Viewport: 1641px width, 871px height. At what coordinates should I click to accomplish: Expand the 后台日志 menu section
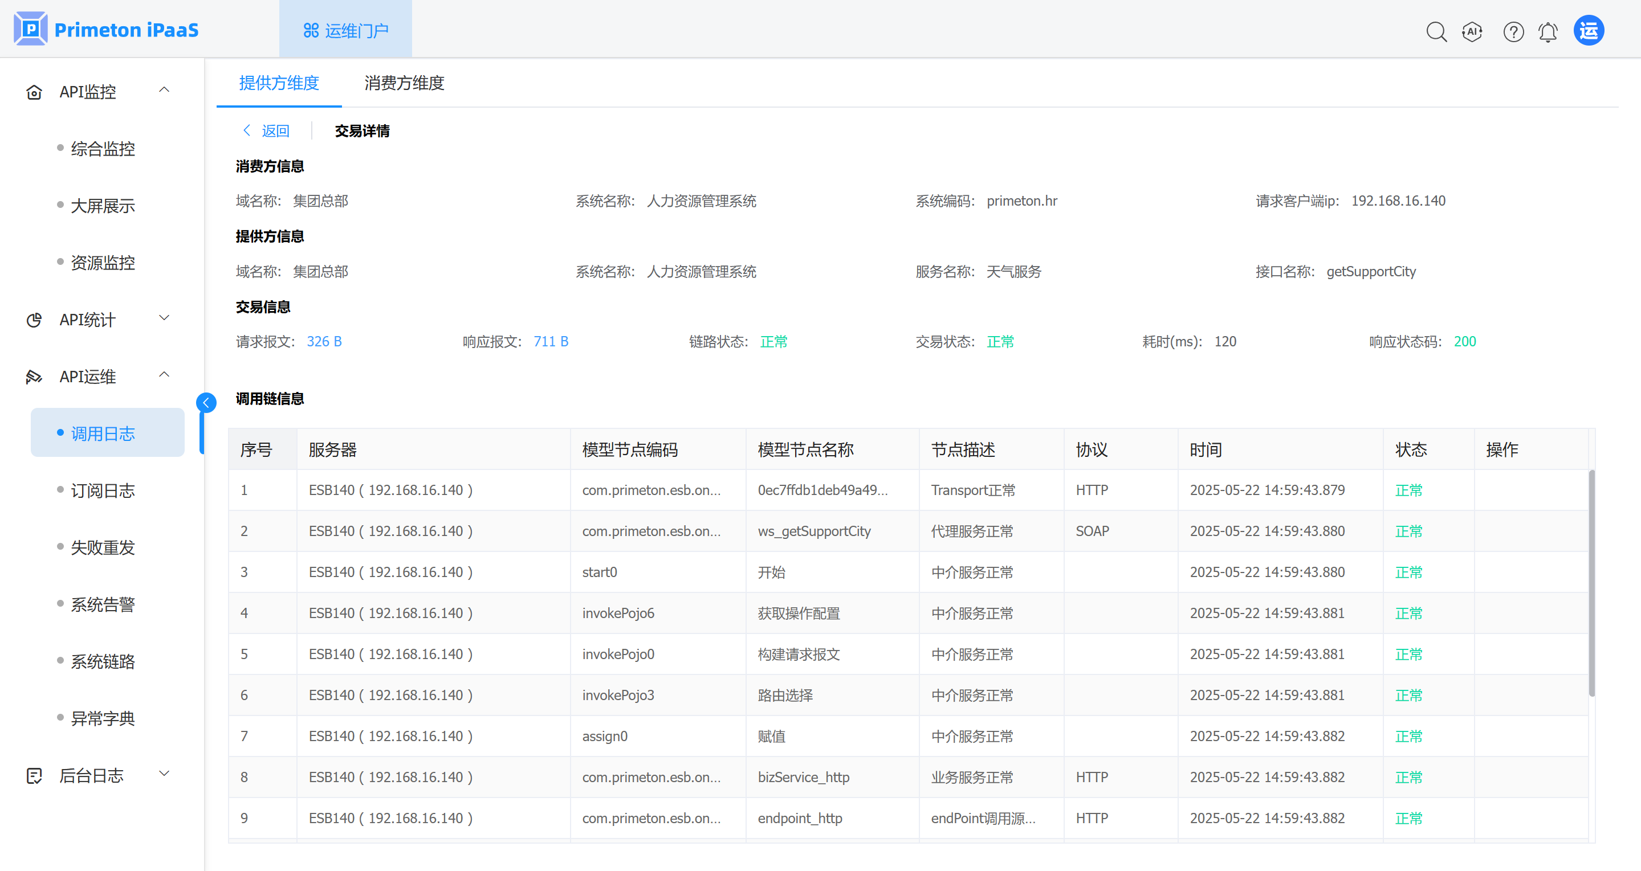coord(164,774)
